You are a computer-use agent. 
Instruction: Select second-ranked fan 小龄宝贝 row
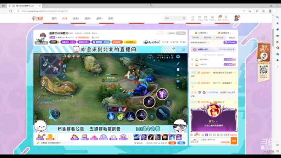pyautogui.click(x=214, y=65)
